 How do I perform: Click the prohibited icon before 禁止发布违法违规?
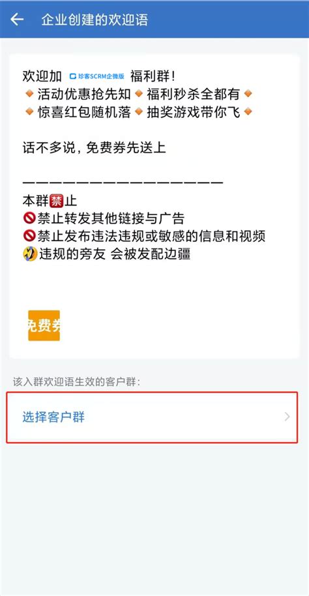[x=29, y=236]
